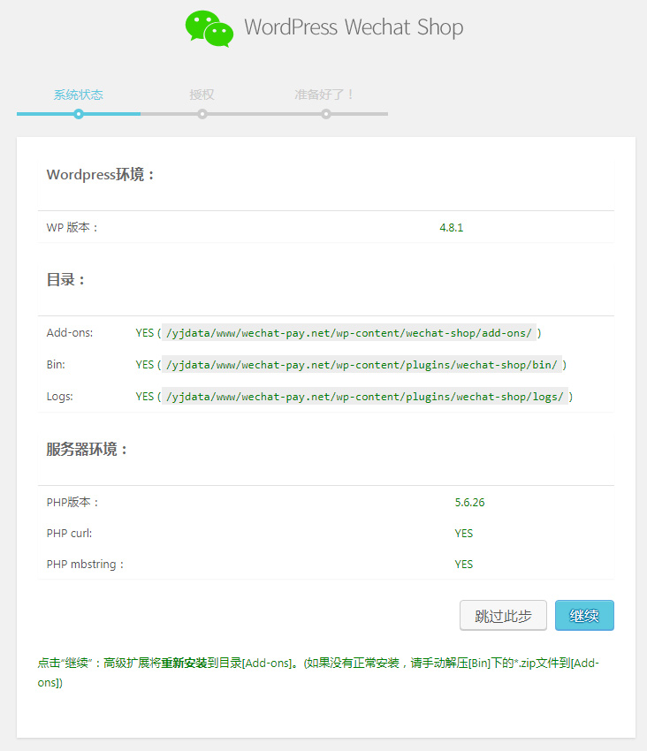Click the 目录 section heading
Image resolution: width=647 pixels, height=751 pixels.
[x=65, y=280]
